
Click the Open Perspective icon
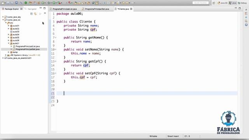point(214,3)
